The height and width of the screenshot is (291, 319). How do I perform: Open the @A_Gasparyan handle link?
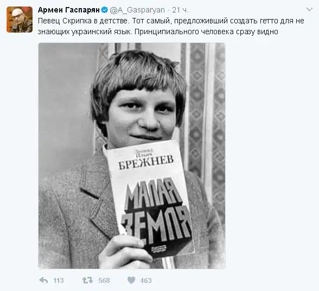(137, 10)
